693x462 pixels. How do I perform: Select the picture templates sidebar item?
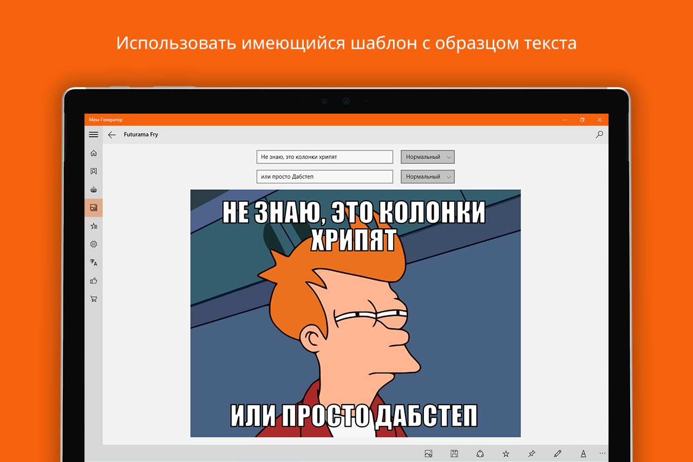(94, 208)
